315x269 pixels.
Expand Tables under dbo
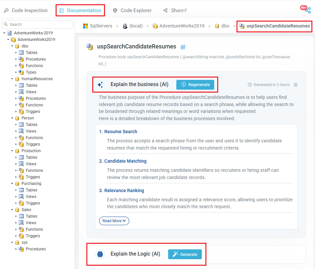(x=16, y=53)
